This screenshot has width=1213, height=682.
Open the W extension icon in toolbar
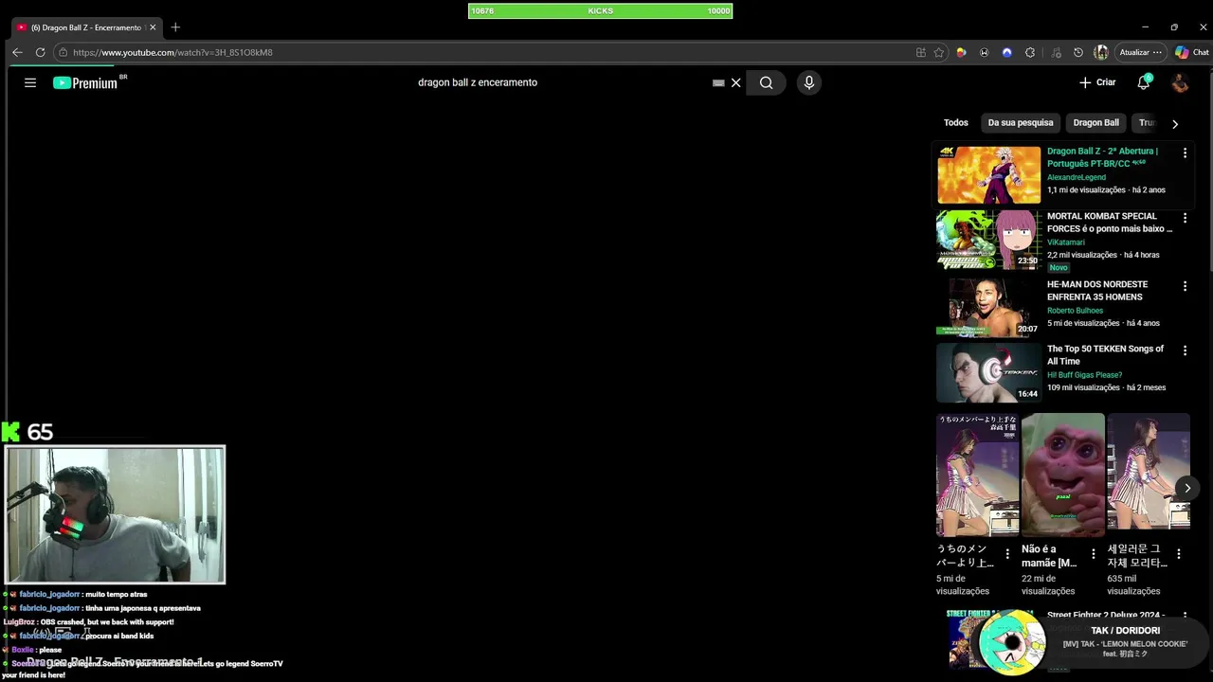(x=984, y=52)
